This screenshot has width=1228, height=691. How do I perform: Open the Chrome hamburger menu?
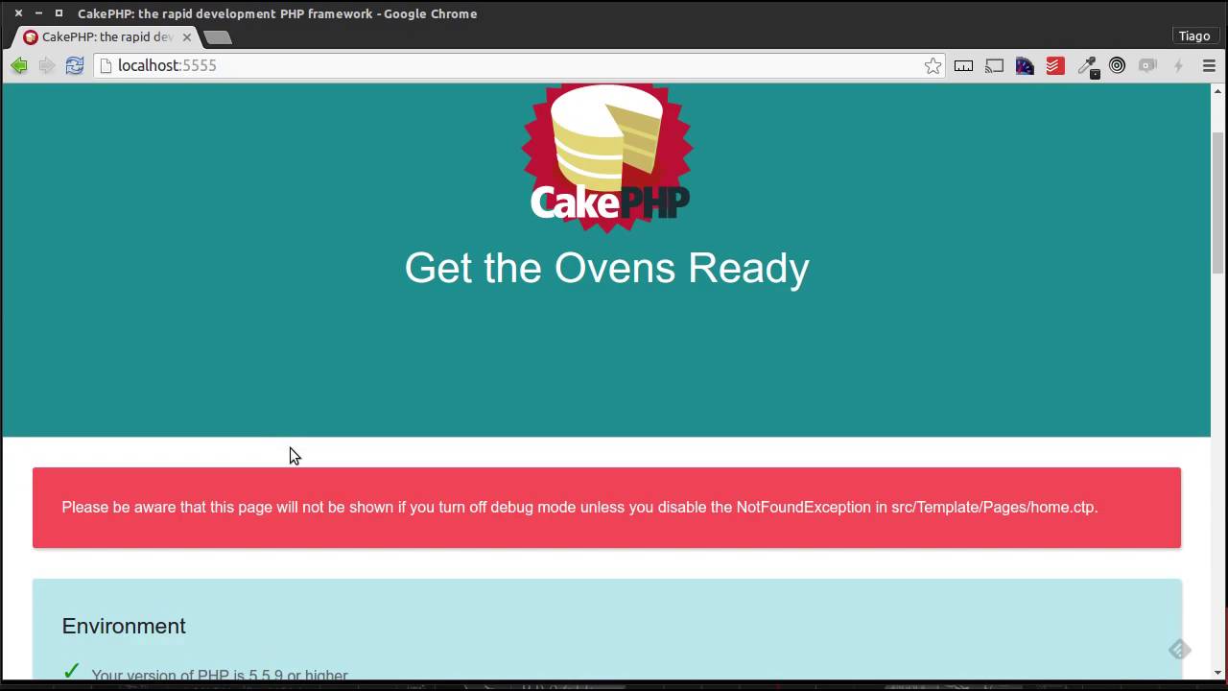[x=1209, y=65]
